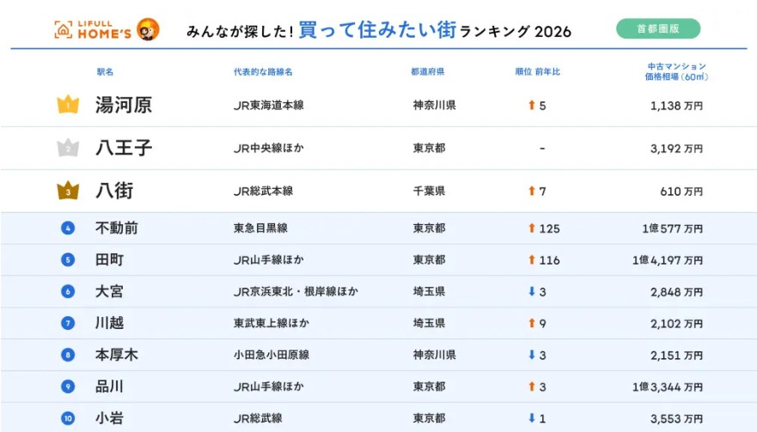Select station name 八街
Screen dimensions: 757x432
pyautogui.click(x=114, y=191)
